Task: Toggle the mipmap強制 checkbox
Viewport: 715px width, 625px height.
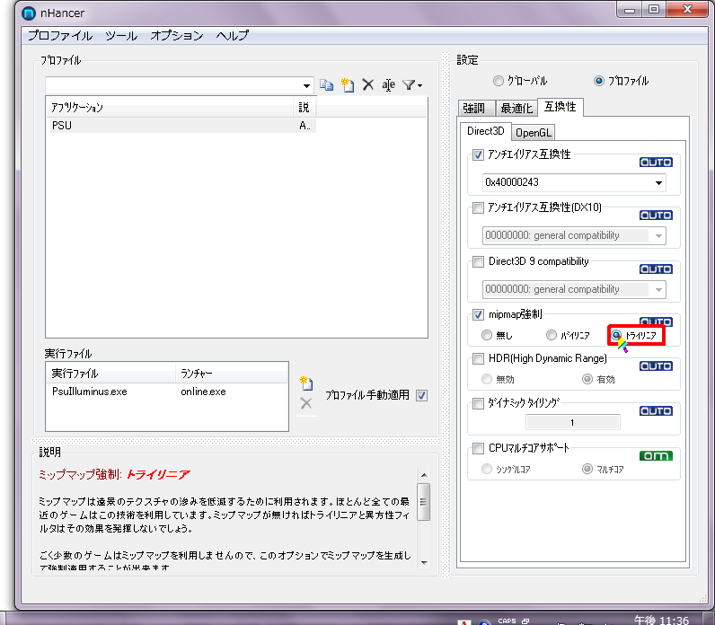Action: click(x=478, y=314)
